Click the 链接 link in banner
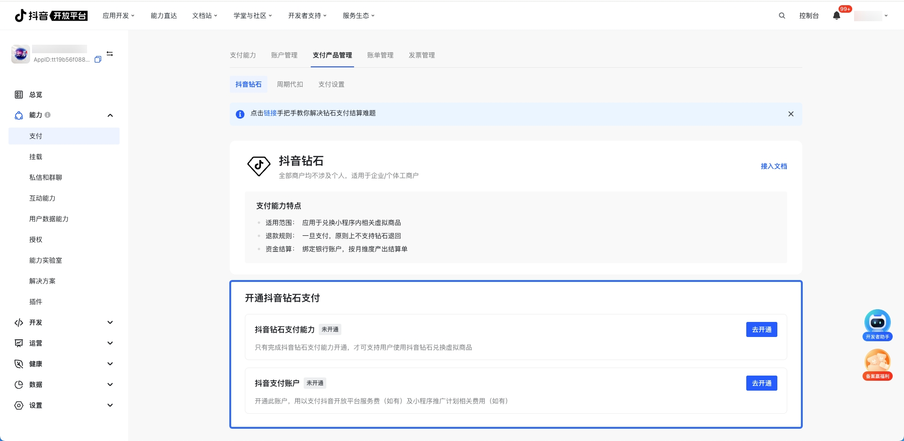Screen dimensions: 904x441 pos(270,113)
